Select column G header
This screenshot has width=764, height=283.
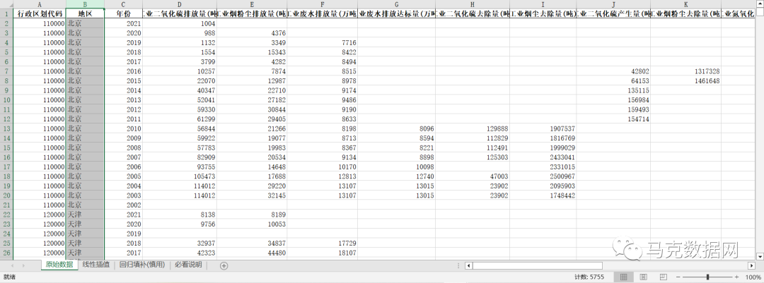tap(396, 4)
